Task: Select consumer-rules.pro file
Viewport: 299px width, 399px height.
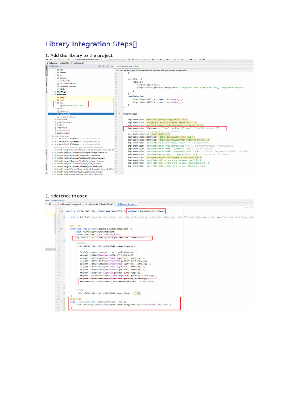Action: click(x=67, y=83)
